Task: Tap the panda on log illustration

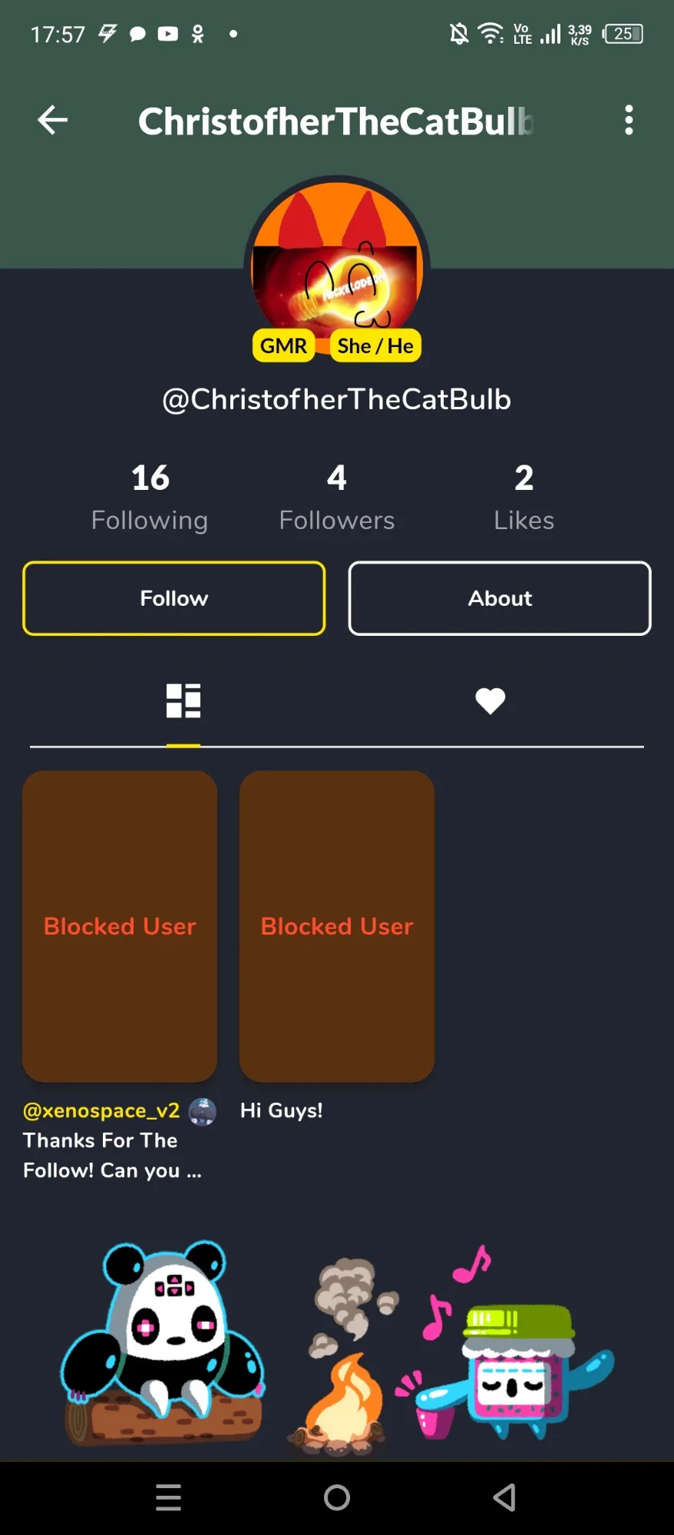Action: pos(164,1340)
